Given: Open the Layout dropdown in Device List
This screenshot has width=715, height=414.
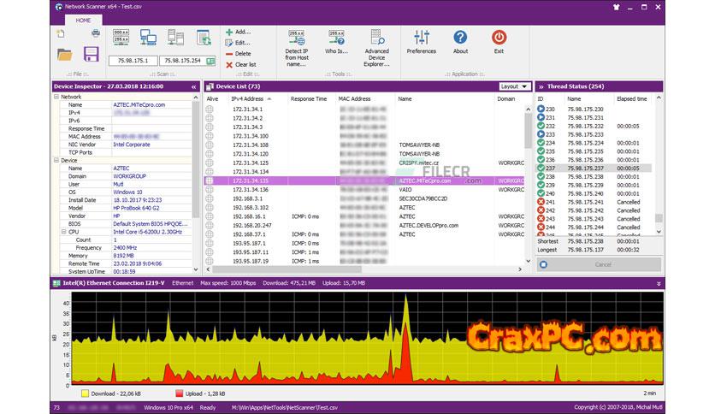Looking at the screenshot, I should (x=513, y=86).
